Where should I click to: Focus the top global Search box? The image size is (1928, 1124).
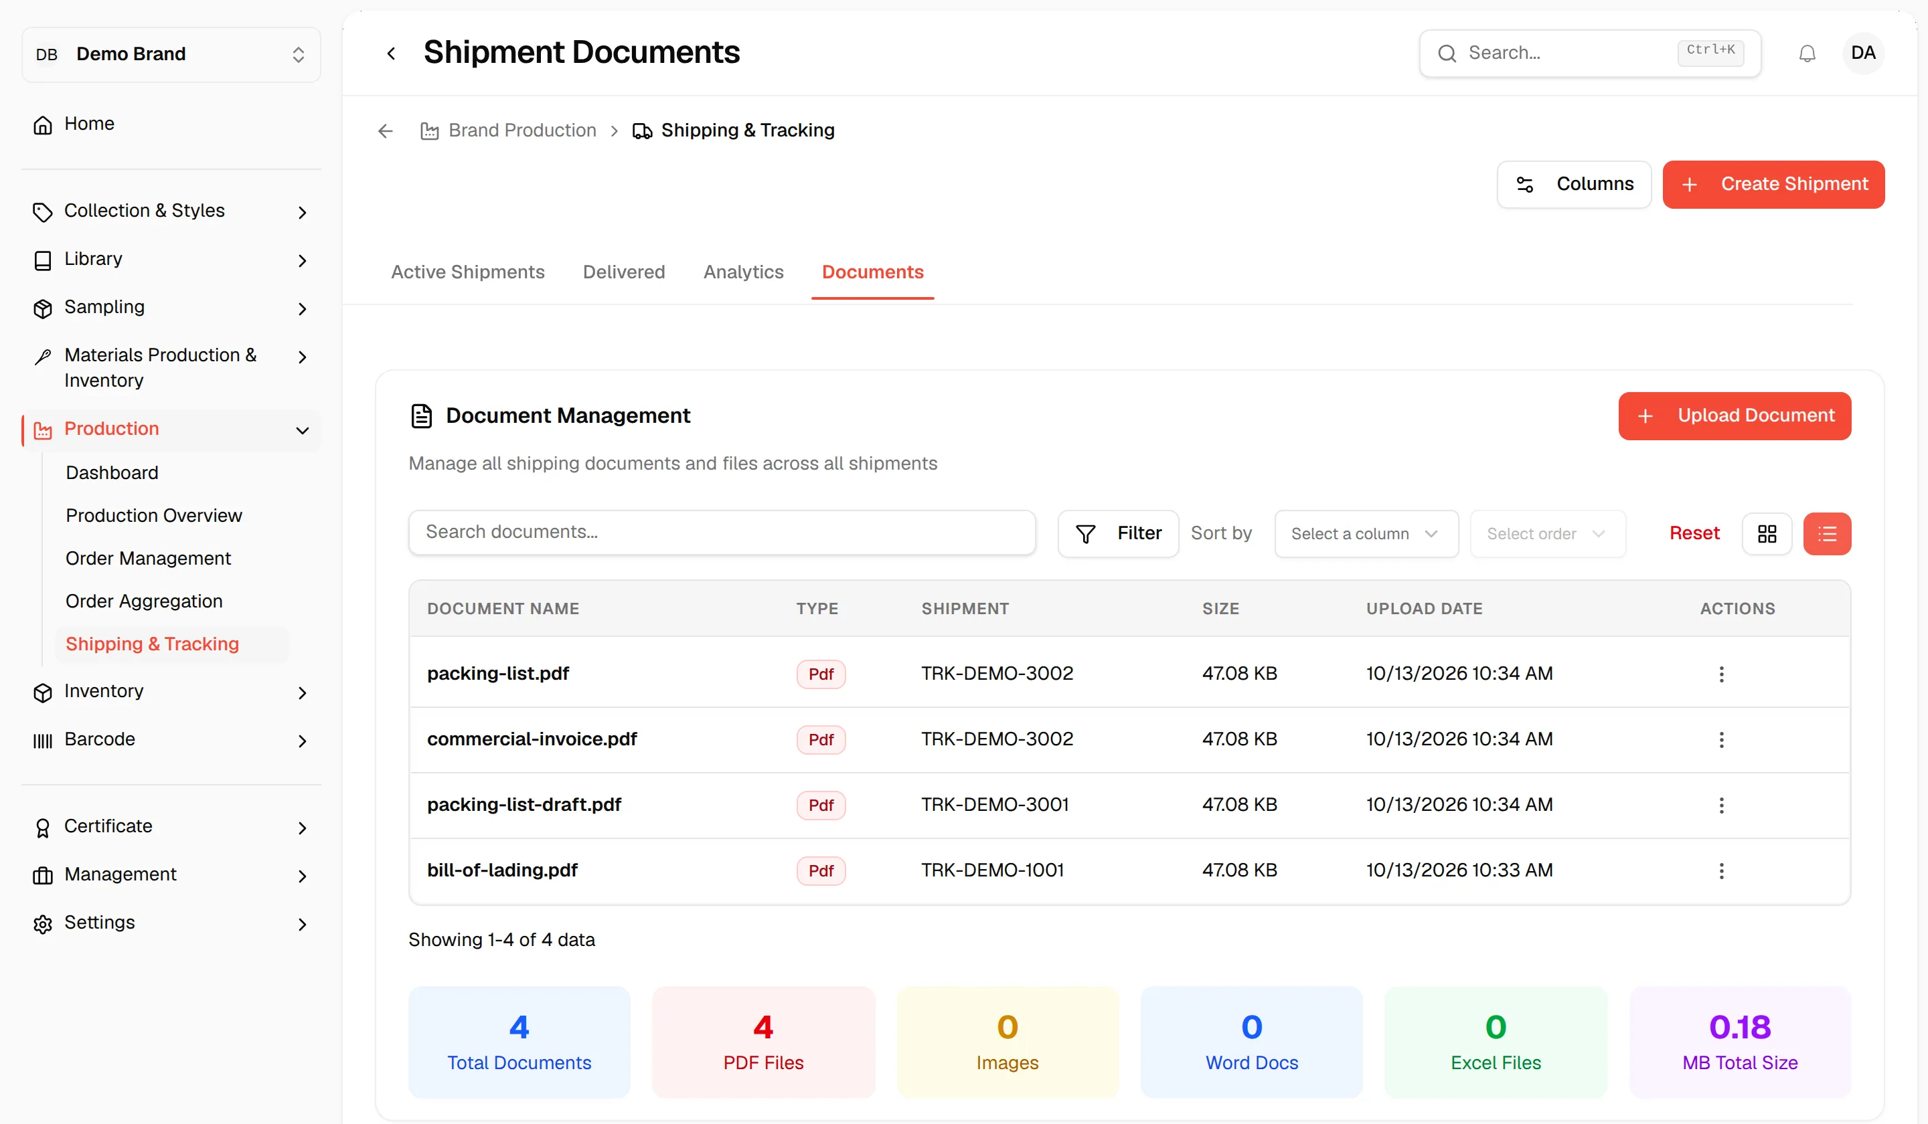pyautogui.click(x=1589, y=54)
